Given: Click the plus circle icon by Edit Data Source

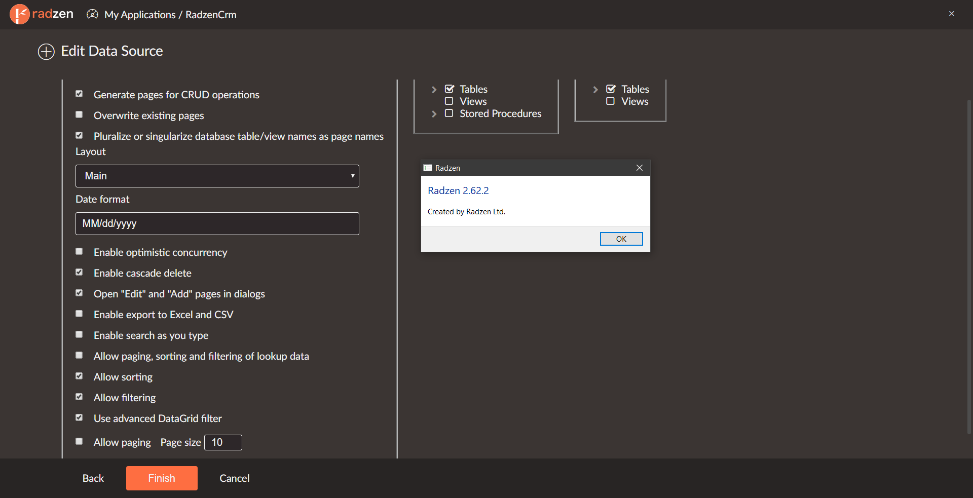Looking at the screenshot, I should (46, 52).
